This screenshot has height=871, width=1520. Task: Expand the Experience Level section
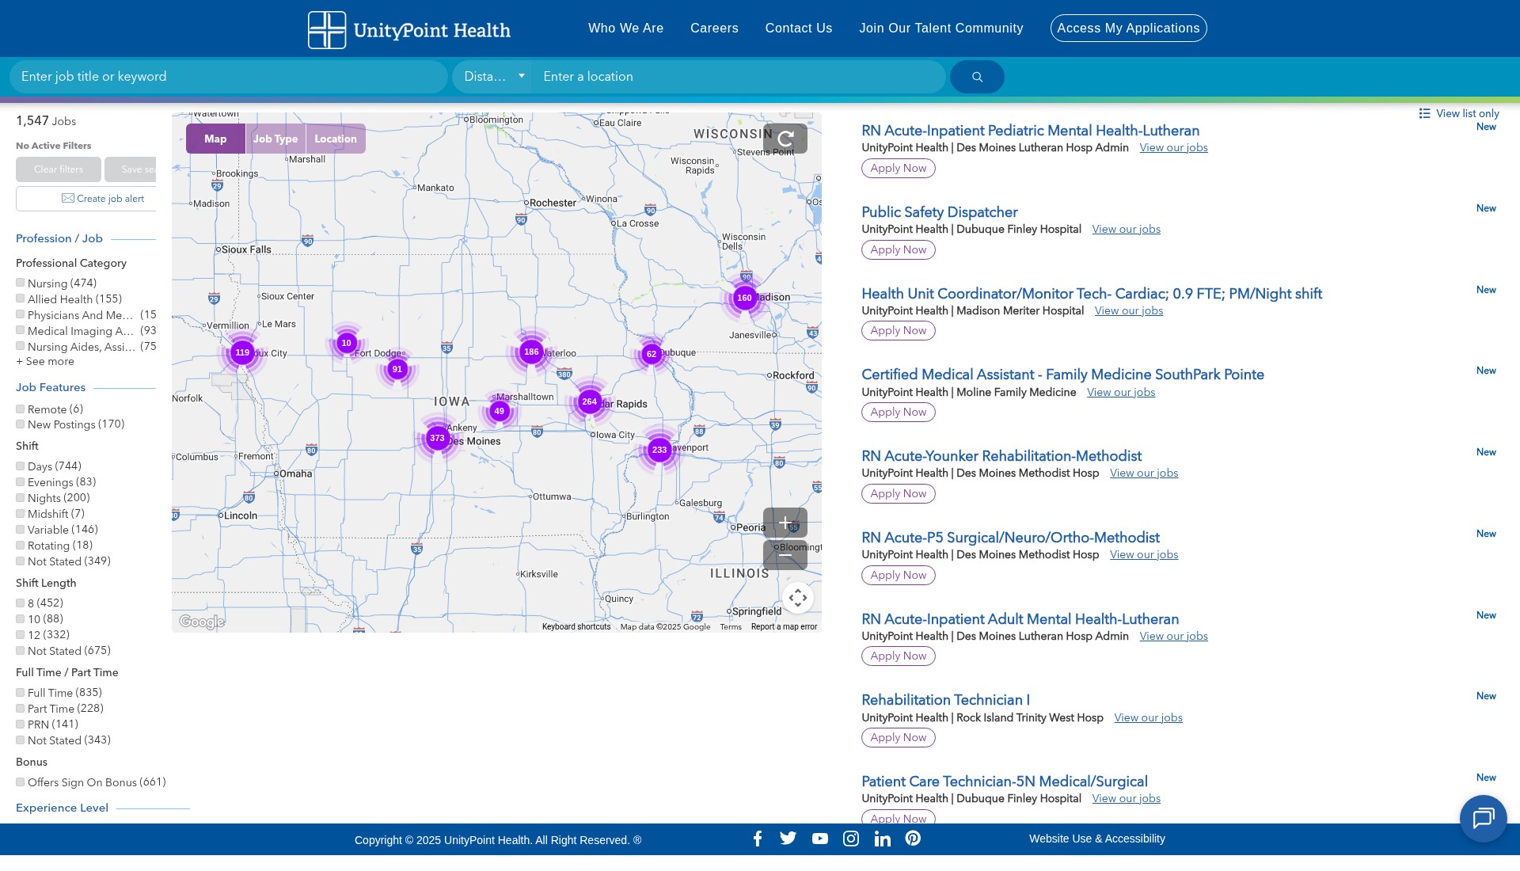62,808
